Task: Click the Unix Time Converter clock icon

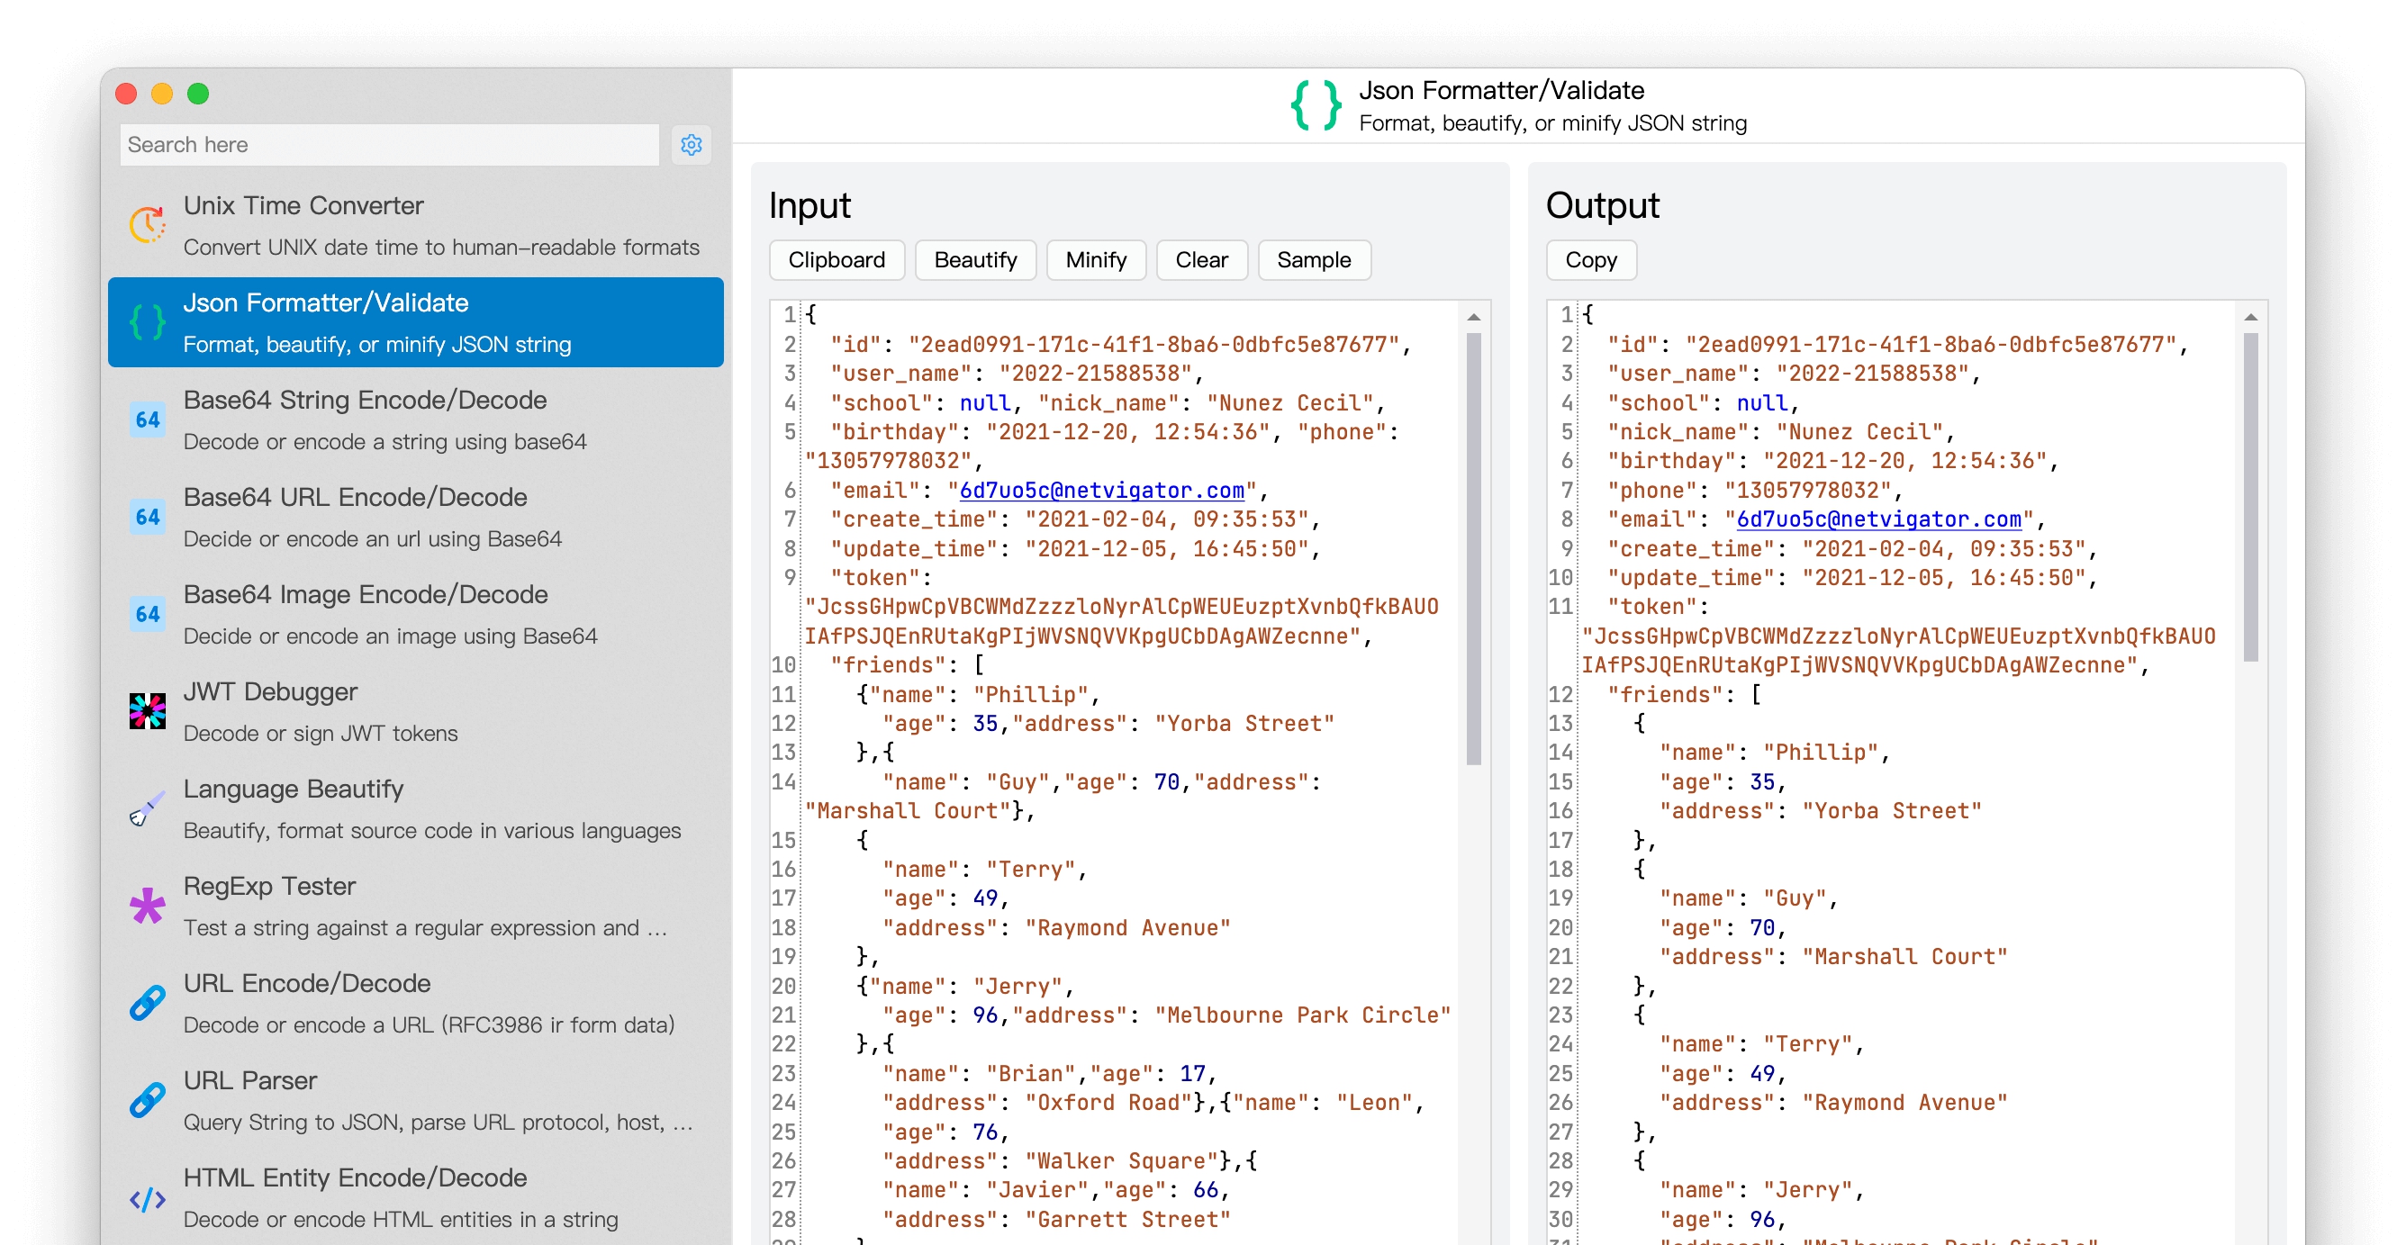Action: point(148,225)
